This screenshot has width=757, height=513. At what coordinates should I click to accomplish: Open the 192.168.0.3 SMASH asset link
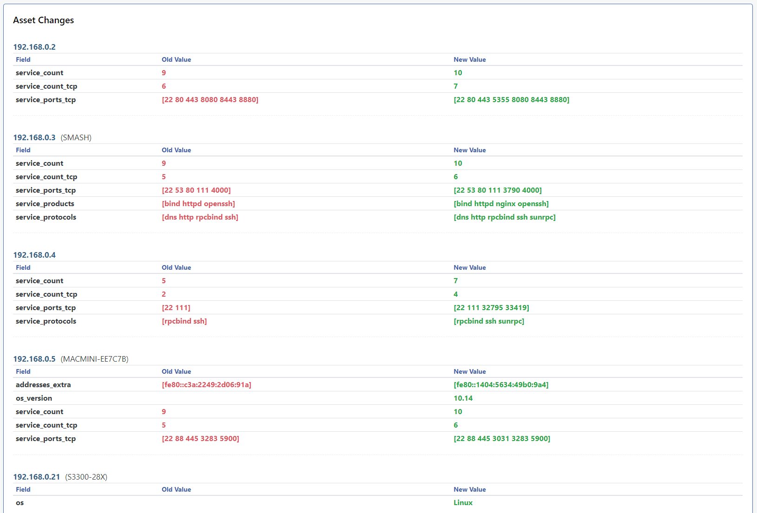coord(34,137)
